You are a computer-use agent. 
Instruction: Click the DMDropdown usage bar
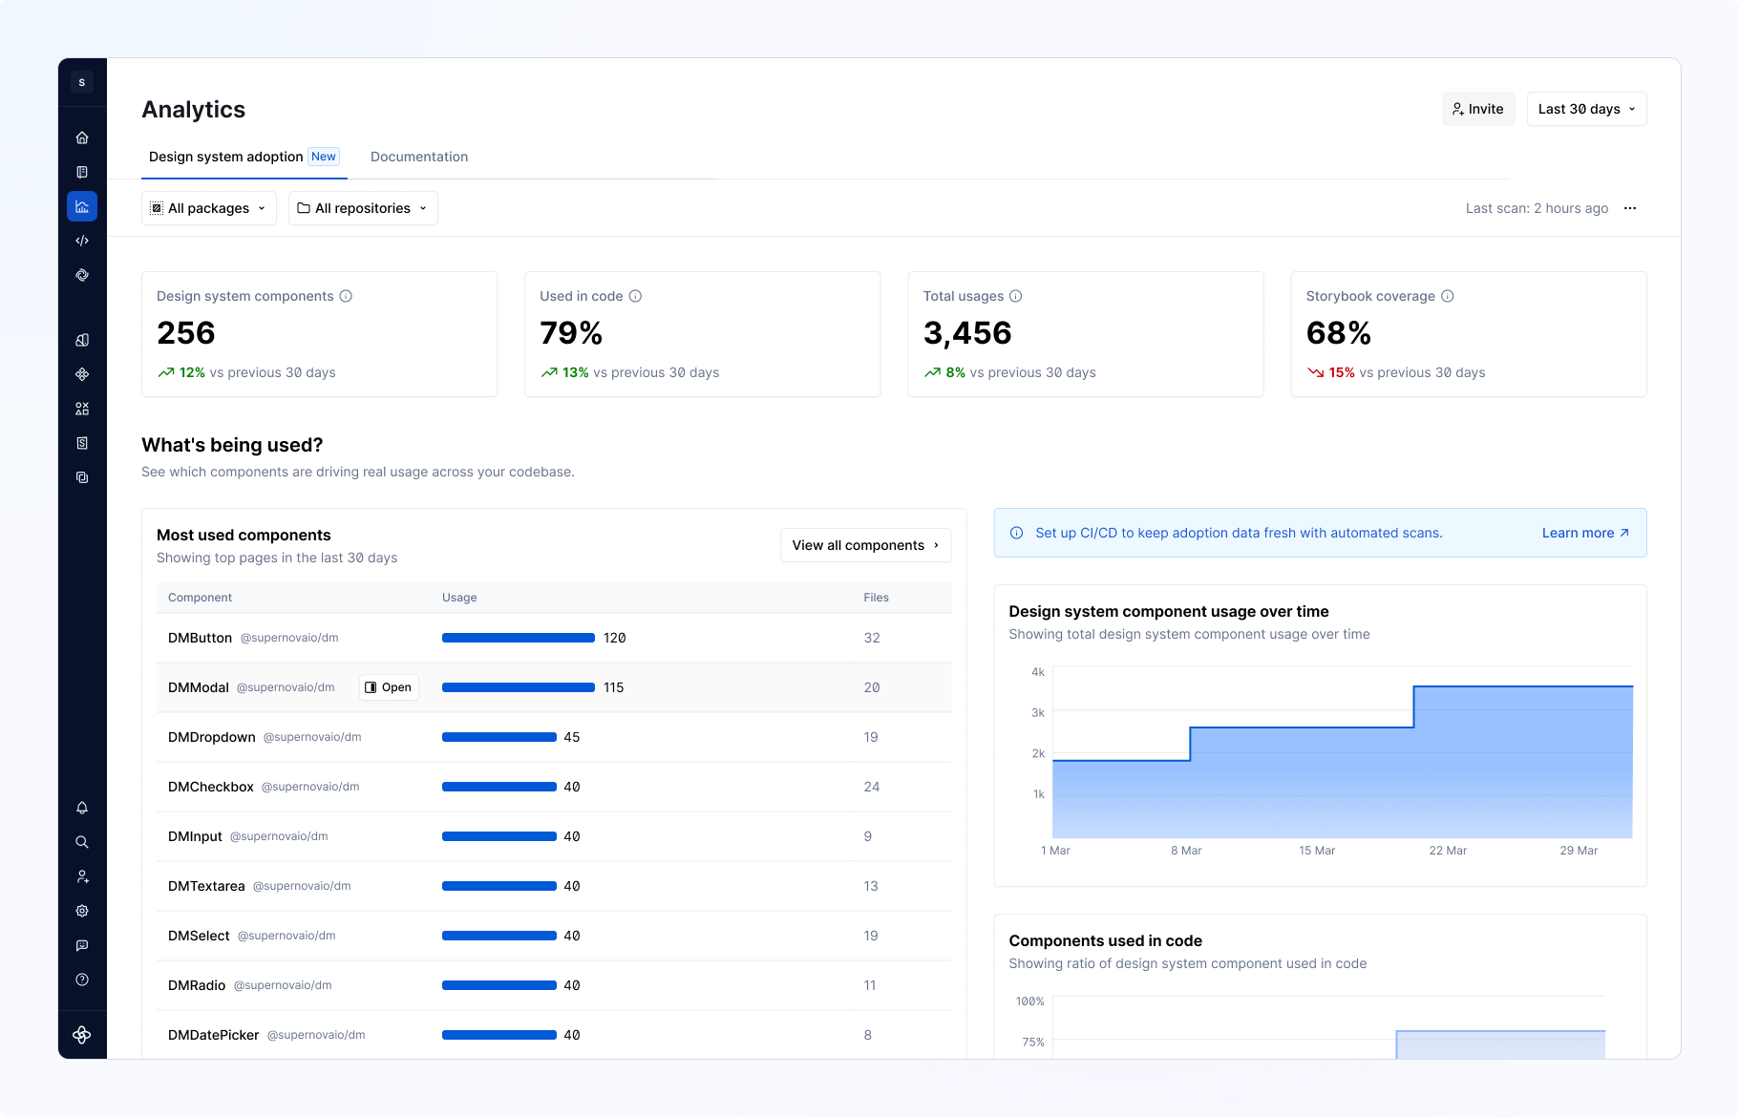click(499, 737)
